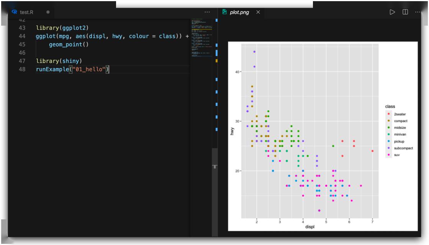
Task: Click the R language icon on test.R tab
Action: (15, 12)
